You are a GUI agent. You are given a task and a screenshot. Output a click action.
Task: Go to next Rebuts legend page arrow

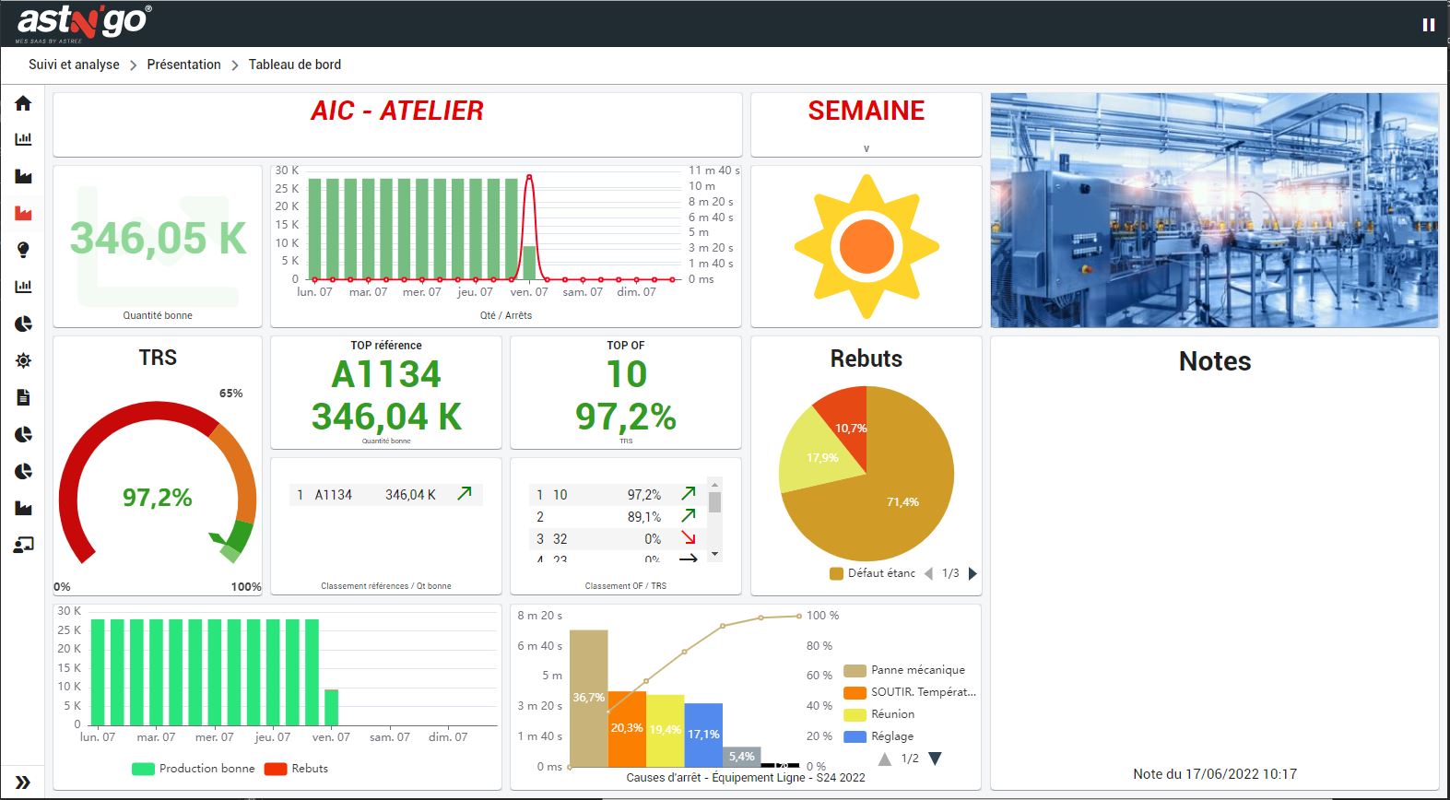[973, 573]
